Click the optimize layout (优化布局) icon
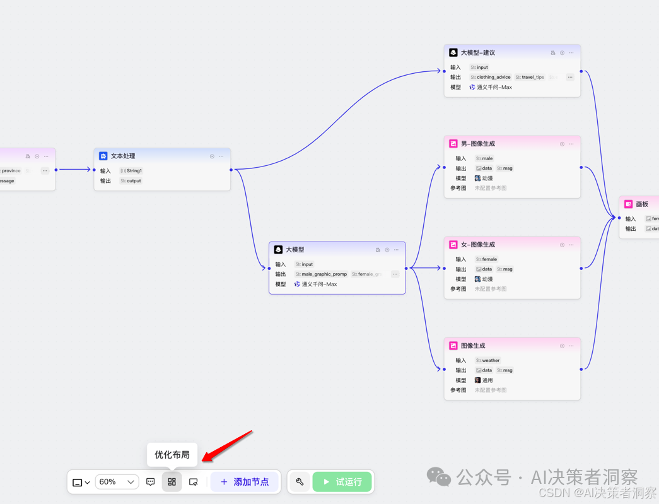The image size is (659, 504). coord(172,482)
